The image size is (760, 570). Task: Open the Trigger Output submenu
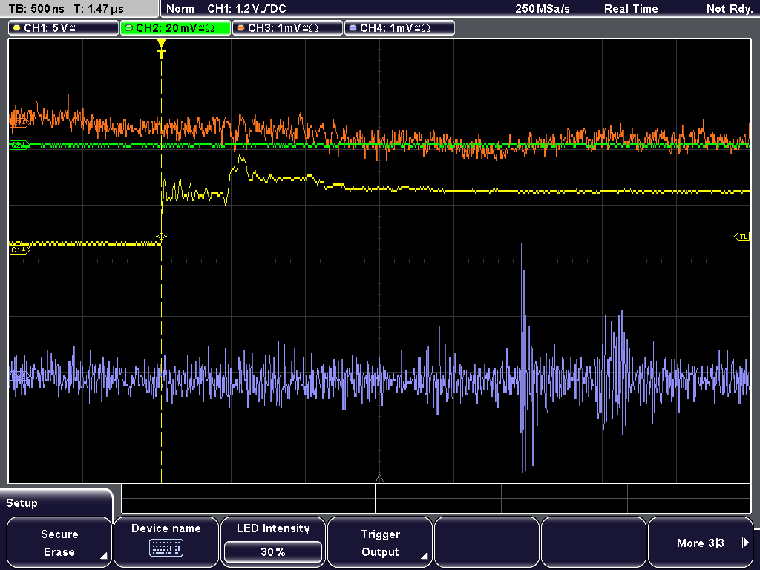[380, 543]
